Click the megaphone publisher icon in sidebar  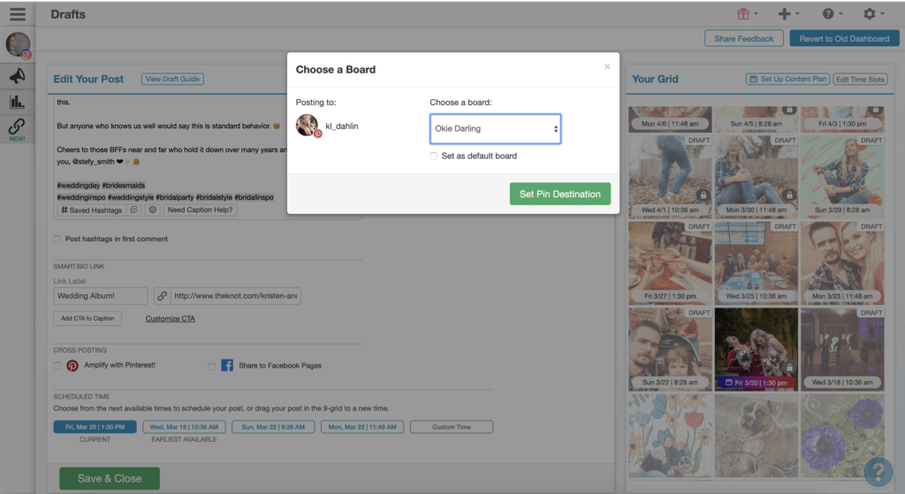18,76
